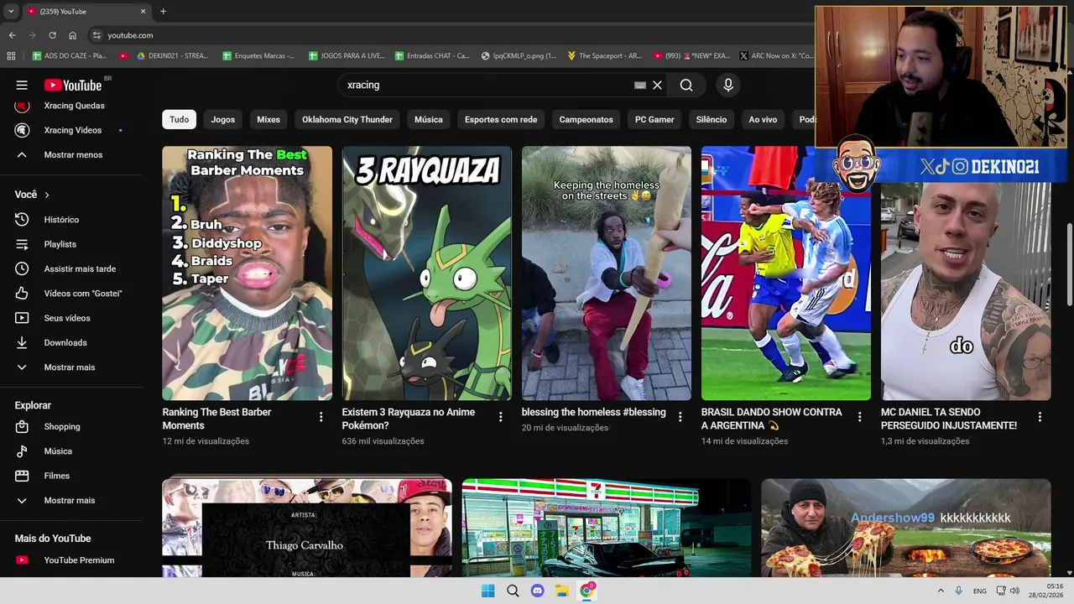Image resolution: width=1074 pixels, height=604 pixels.
Task: Select the Mixes filter chip
Action: 268,119
